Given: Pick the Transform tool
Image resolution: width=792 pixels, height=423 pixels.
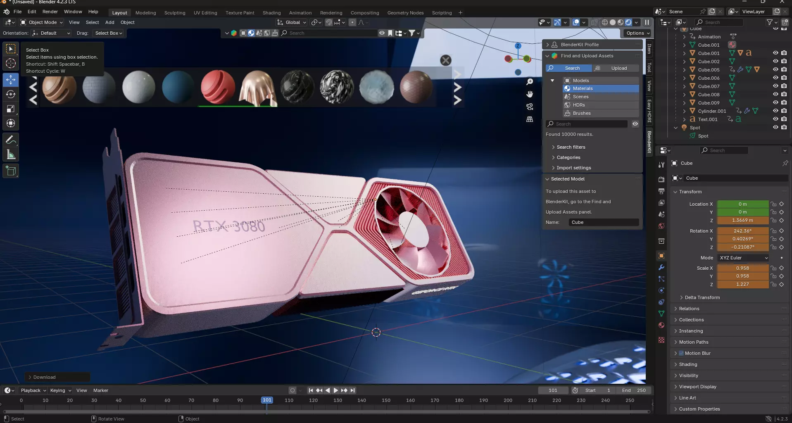Looking at the screenshot, I should point(11,123).
